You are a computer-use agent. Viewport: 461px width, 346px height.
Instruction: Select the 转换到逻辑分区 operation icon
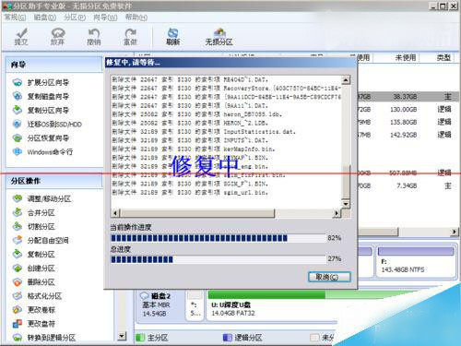18,338
